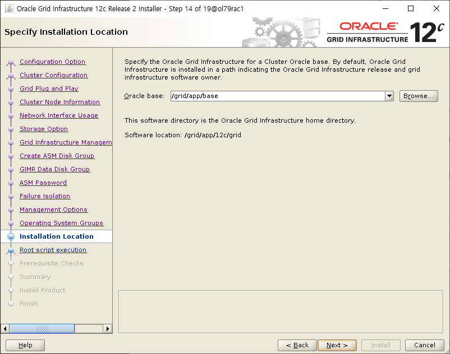Image resolution: width=450 pixels, height=354 pixels.
Task: Maximize the installer window
Action: (411, 8)
